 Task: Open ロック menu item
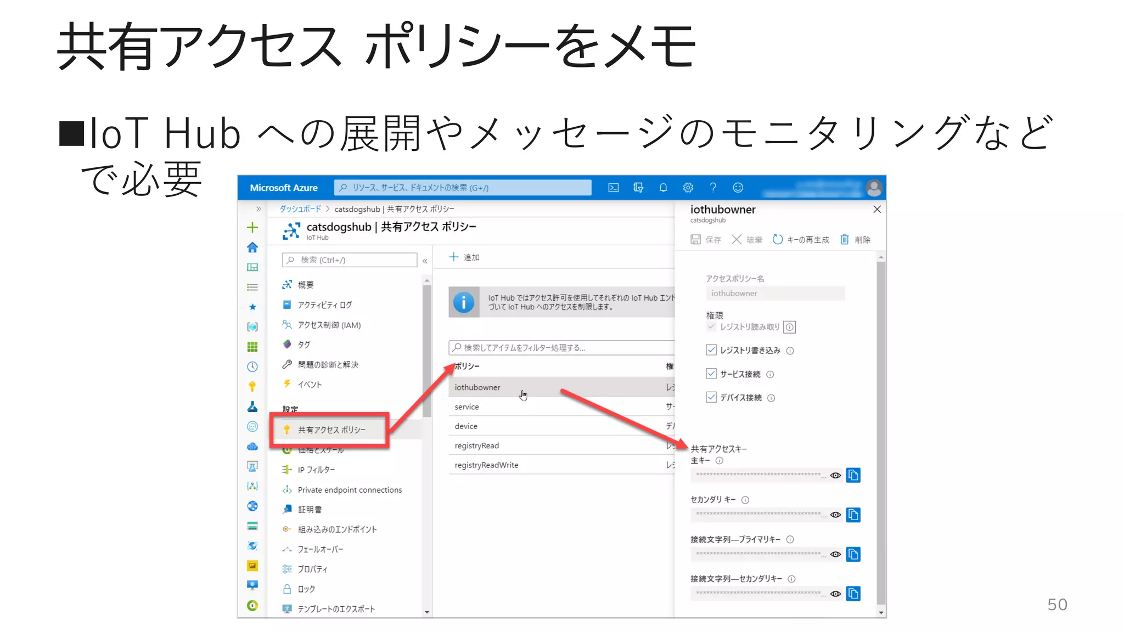tap(299, 589)
